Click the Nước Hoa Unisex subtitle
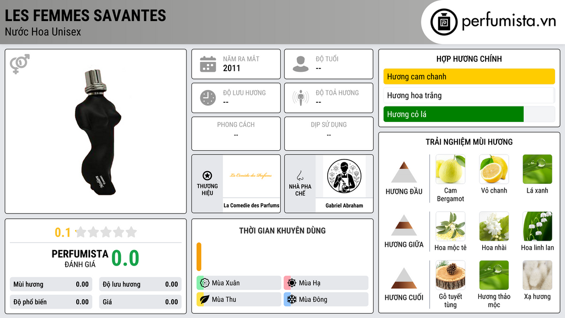 click(x=43, y=31)
